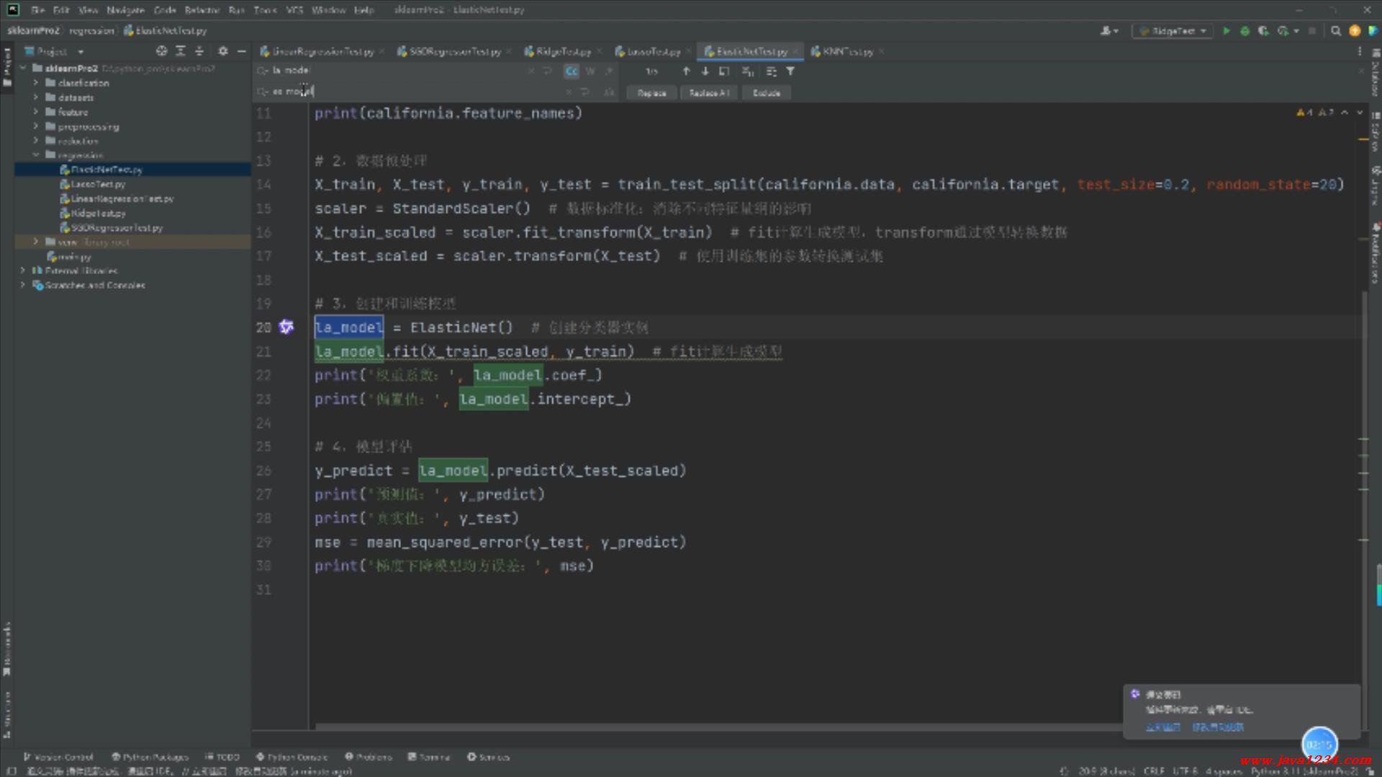Toggle Regex search option
Screen dimensions: 1382x777
click(609, 71)
